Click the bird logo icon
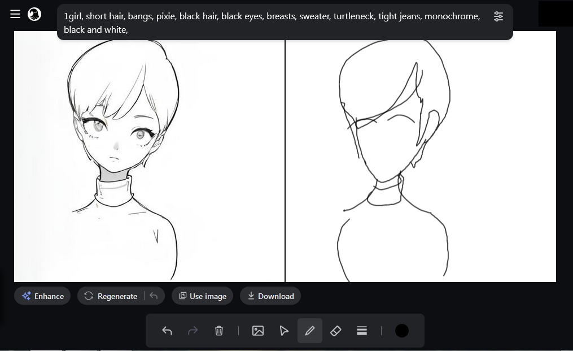Screen dimensions: 573x351 click(x=34, y=14)
